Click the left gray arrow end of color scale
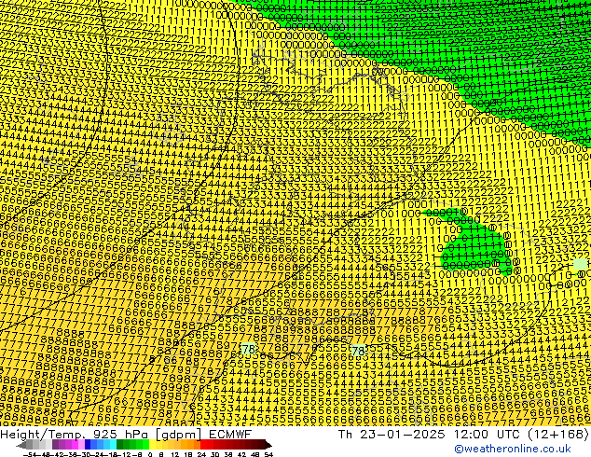 tap(21, 445)
